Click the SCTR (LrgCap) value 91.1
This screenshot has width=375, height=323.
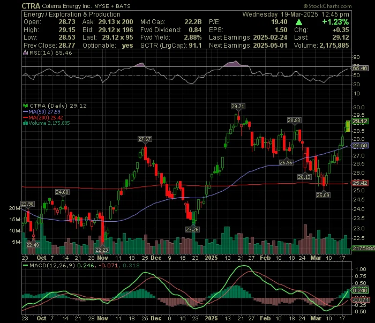point(195,45)
